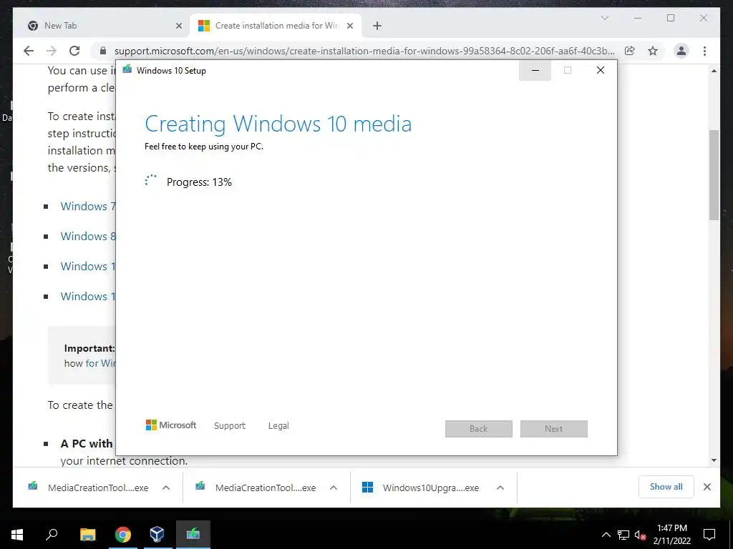The height and width of the screenshot is (549, 733).
Task: Click the Microsoft logo in Setup
Action: point(171,425)
